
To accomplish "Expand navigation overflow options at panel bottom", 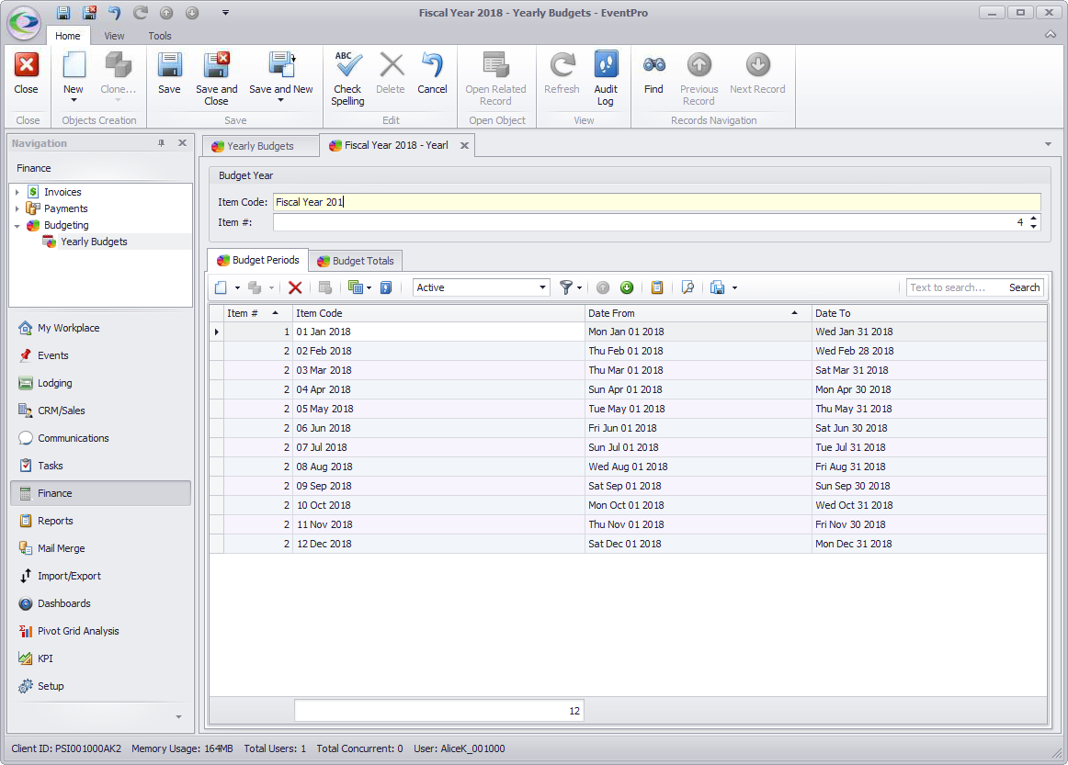I will (x=178, y=716).
